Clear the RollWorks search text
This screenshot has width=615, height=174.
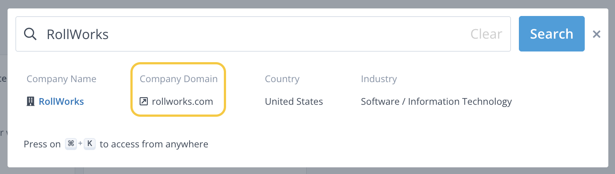point(486,34)
